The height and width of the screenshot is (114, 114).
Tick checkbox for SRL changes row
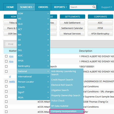point(6,92)
